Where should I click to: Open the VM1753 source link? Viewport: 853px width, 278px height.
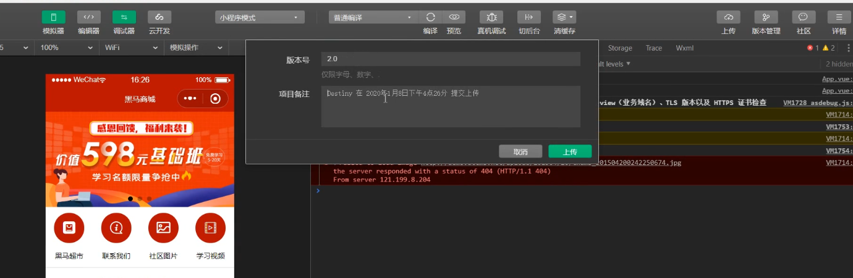(x=839, y=126)
